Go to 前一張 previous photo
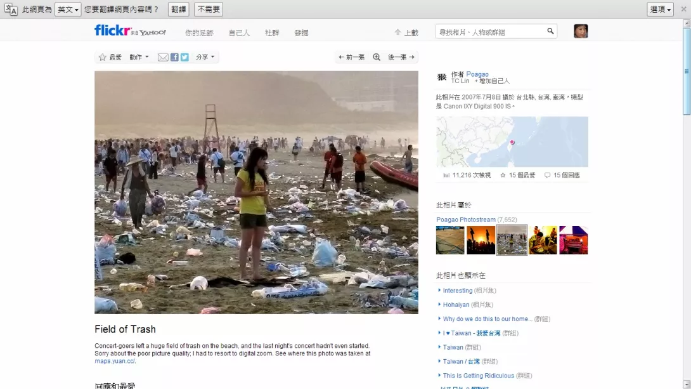Screen dimensions: 691x389 coord(351,57)
